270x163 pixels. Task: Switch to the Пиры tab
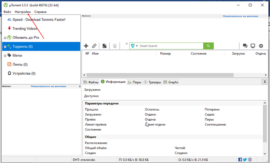[x=134, y=82]
